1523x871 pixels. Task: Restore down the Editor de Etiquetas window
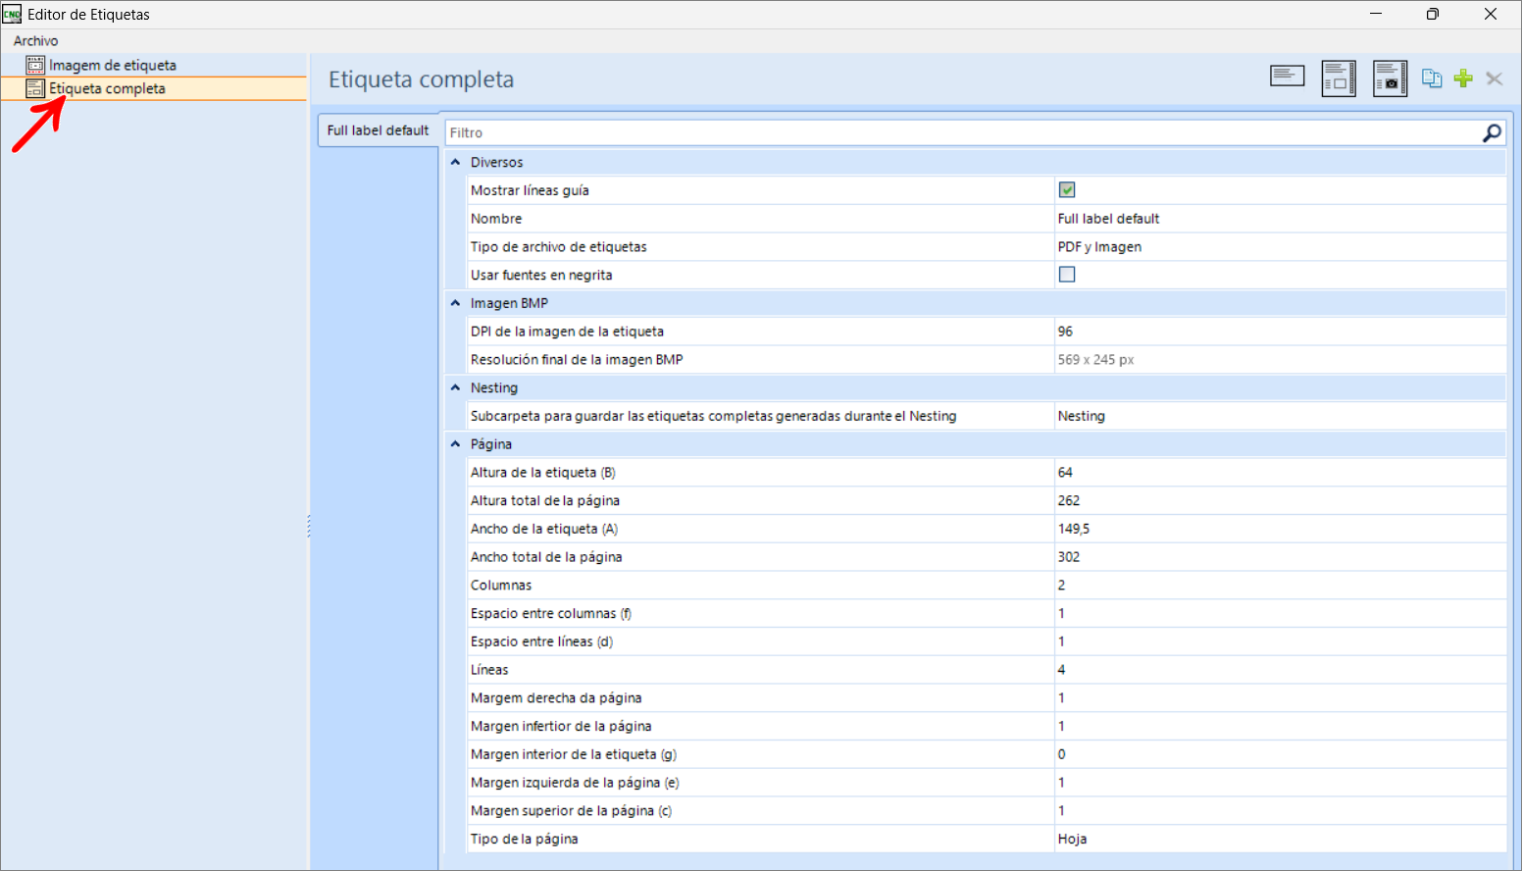coord(1433,14)
